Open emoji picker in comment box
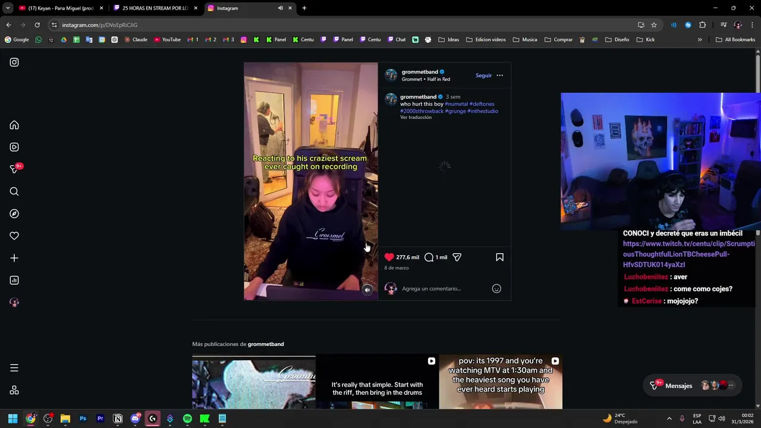Screen dimensions: 761x428 pos(496,289)
